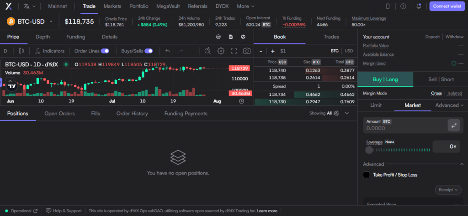Open chart Indicators
Image resolution: width=468 pixels, height=216 pixels.
(x=49, y=51)
